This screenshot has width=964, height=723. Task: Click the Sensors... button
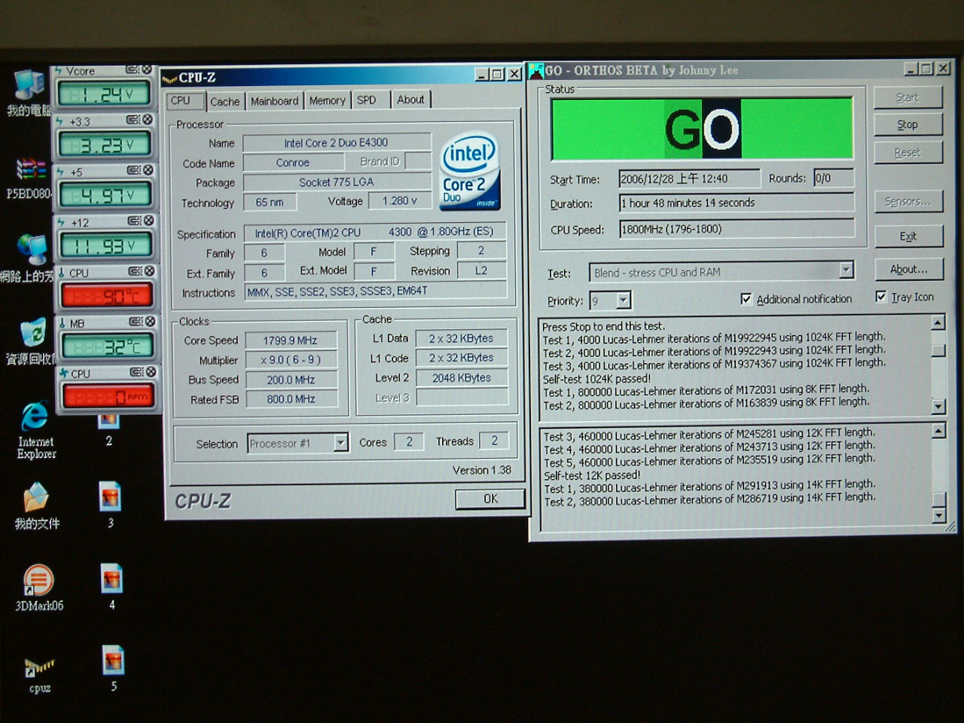tap(908, 202)
